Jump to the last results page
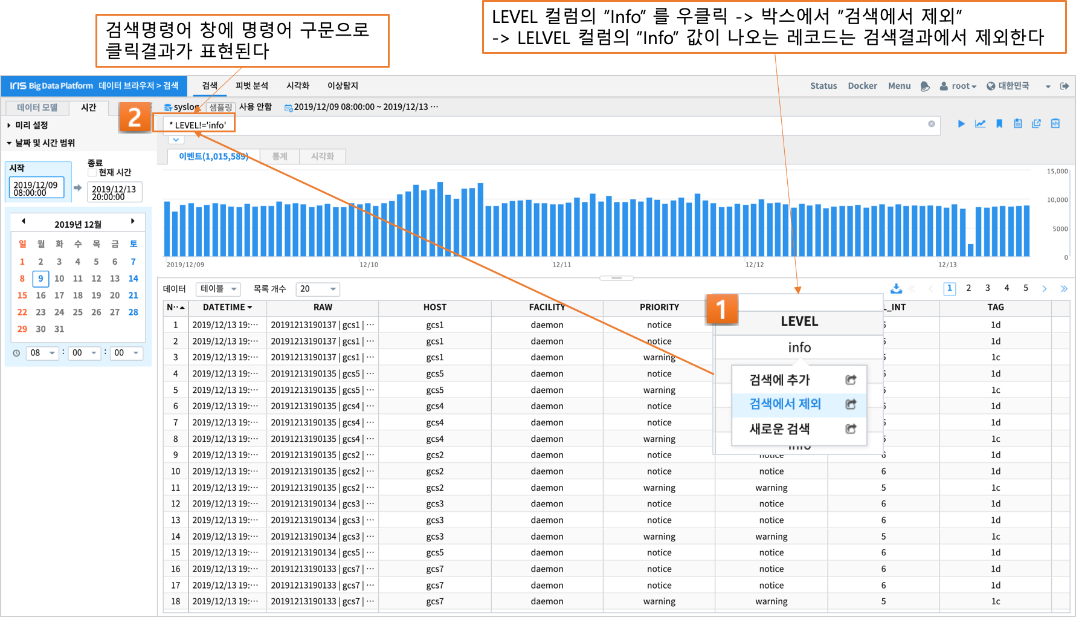This screenshot has width=1076, height=617. 1064,289
